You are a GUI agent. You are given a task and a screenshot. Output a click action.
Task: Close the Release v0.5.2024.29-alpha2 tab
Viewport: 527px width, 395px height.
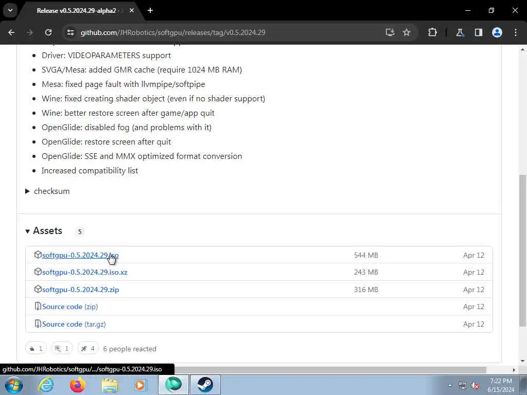(x=132, y=10)
